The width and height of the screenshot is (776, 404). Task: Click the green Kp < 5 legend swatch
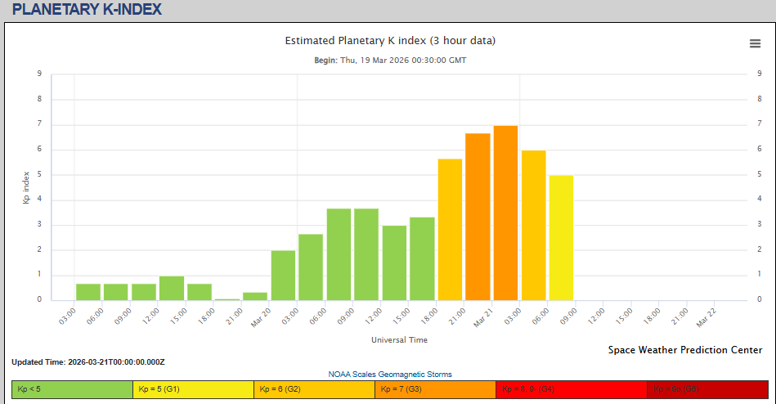coord(72,389)
